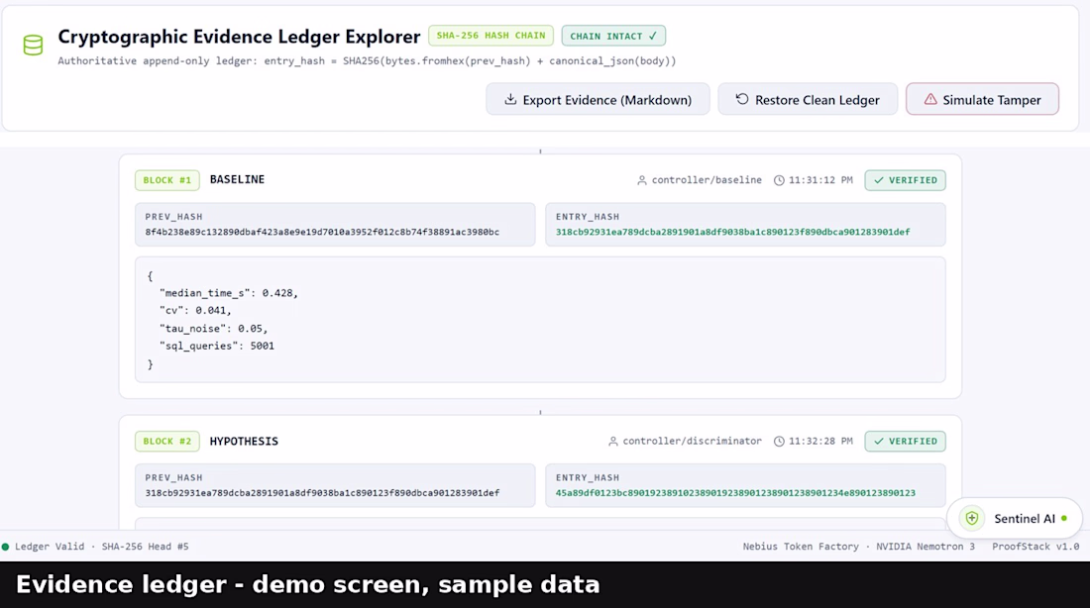The height and width of the screenshot is (608, 1090).
Task: Click Block #1 prev_hash value starting 8f4b238e
Action: (322, 232)
